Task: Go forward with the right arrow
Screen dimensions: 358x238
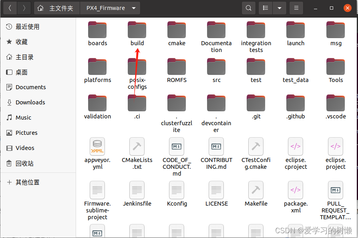Action: [x=24, y=8]
